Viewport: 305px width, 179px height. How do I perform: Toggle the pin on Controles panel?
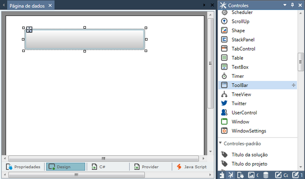tap(293, 5)
